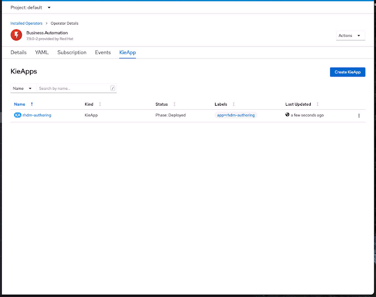Open the Name filter type dropdown

23,88
